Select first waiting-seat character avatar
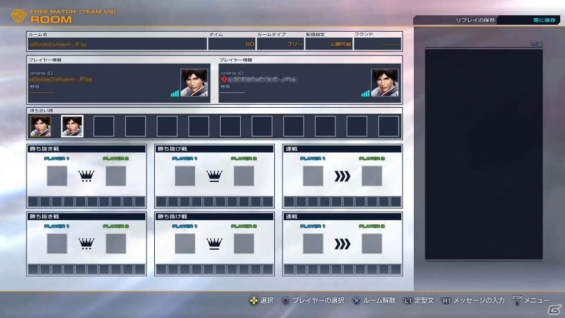The width and height of the screenshot is (565, 318). (41, 126)
